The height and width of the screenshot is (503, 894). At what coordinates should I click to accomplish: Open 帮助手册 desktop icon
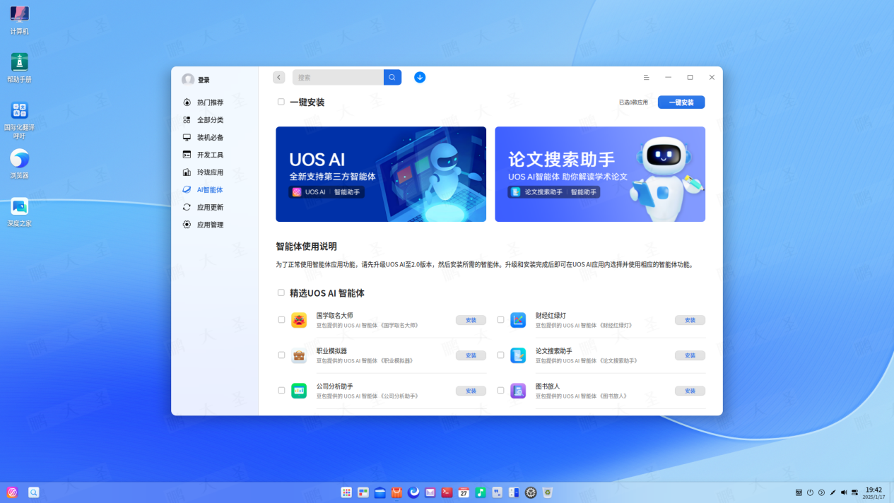coord(19,68)
